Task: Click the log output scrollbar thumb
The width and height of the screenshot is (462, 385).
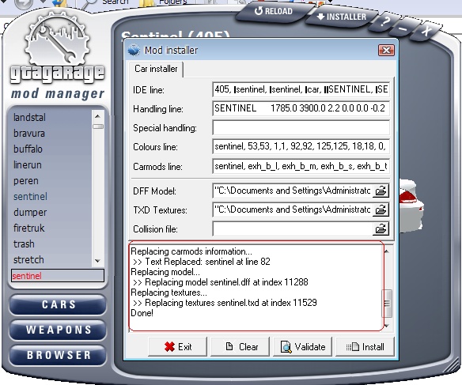Action: 387,303
